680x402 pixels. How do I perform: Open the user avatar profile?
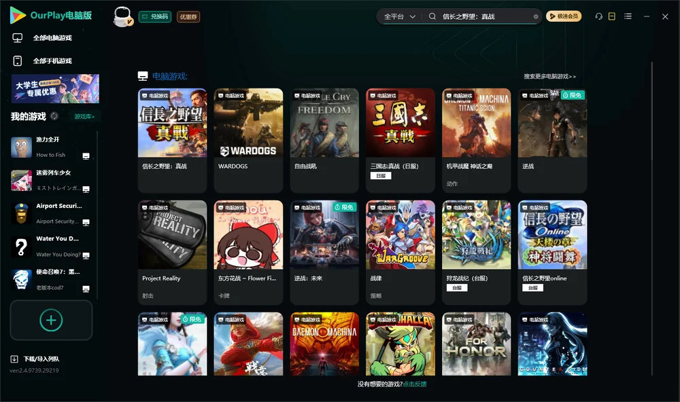[x=122, y=17]
